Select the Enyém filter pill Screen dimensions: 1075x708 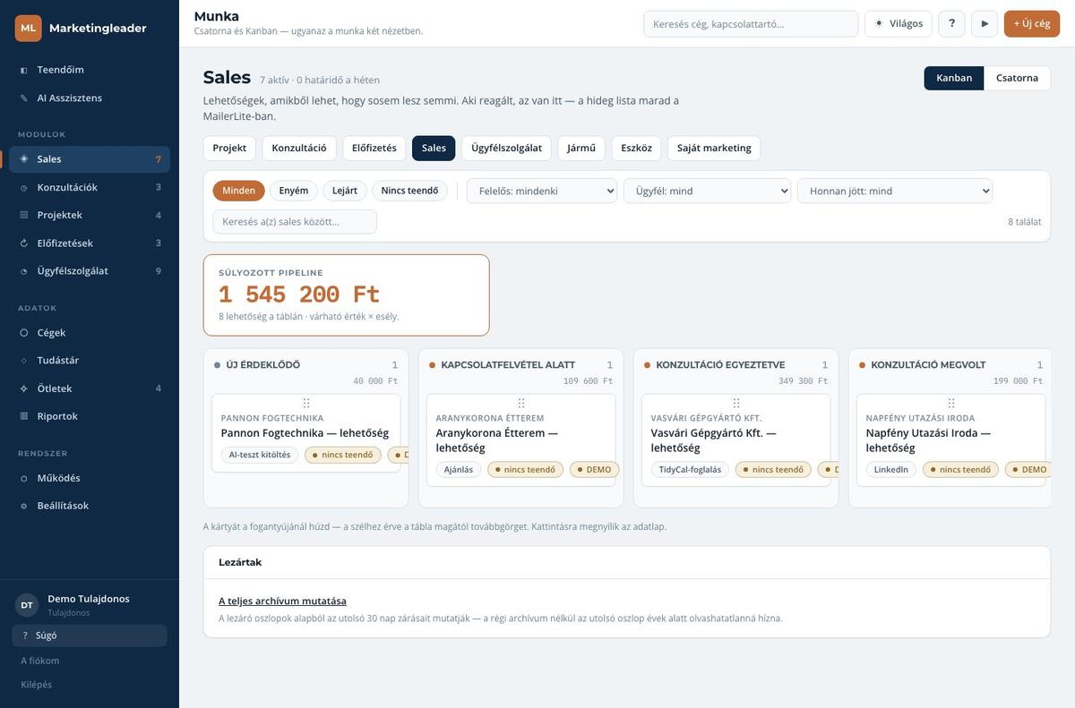(x=294, y=191)
